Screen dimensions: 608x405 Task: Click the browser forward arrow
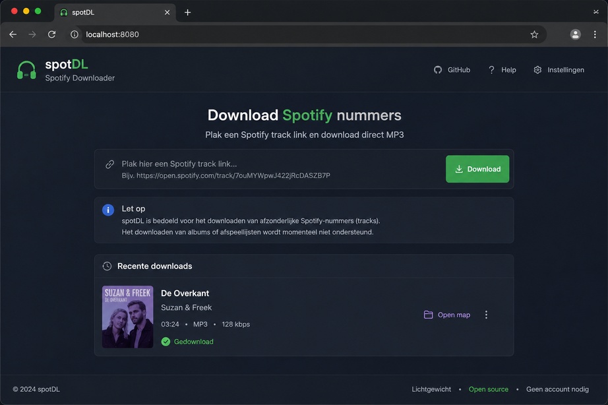point(32,34)
